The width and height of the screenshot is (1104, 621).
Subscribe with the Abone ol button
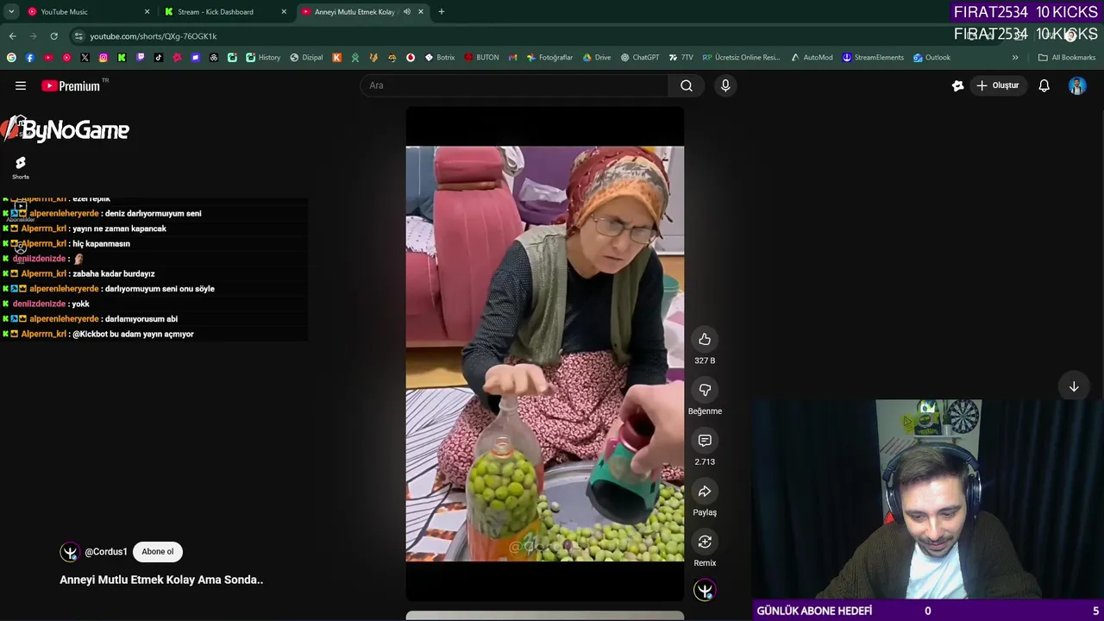157,552
